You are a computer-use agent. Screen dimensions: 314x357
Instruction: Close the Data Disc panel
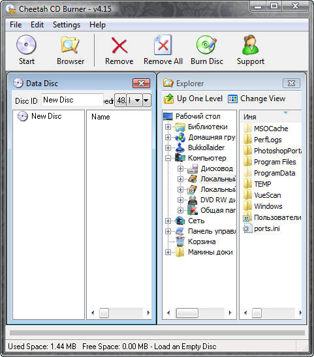click(142, 84)
